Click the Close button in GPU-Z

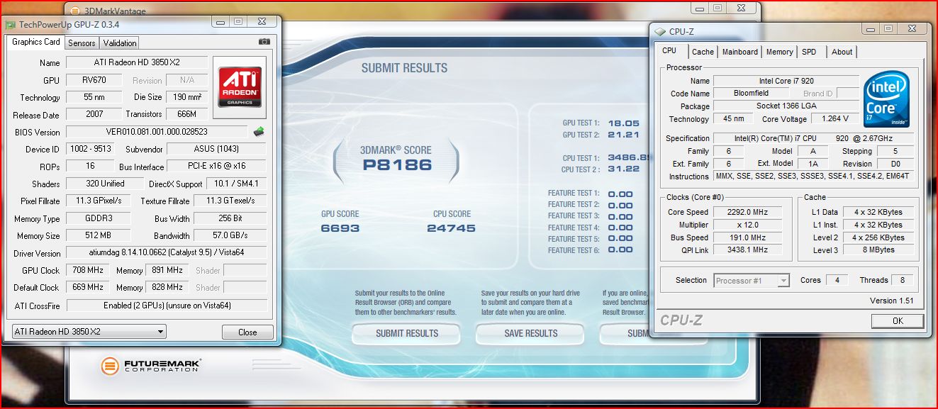[247, 332]
